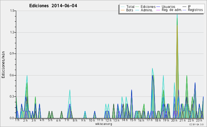Click the '23 h' x-axis label
The image size is (207, 127).
click(199, 120)
